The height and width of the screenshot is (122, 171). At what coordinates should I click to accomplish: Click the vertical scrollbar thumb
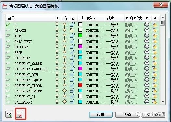tap(162, 23)
